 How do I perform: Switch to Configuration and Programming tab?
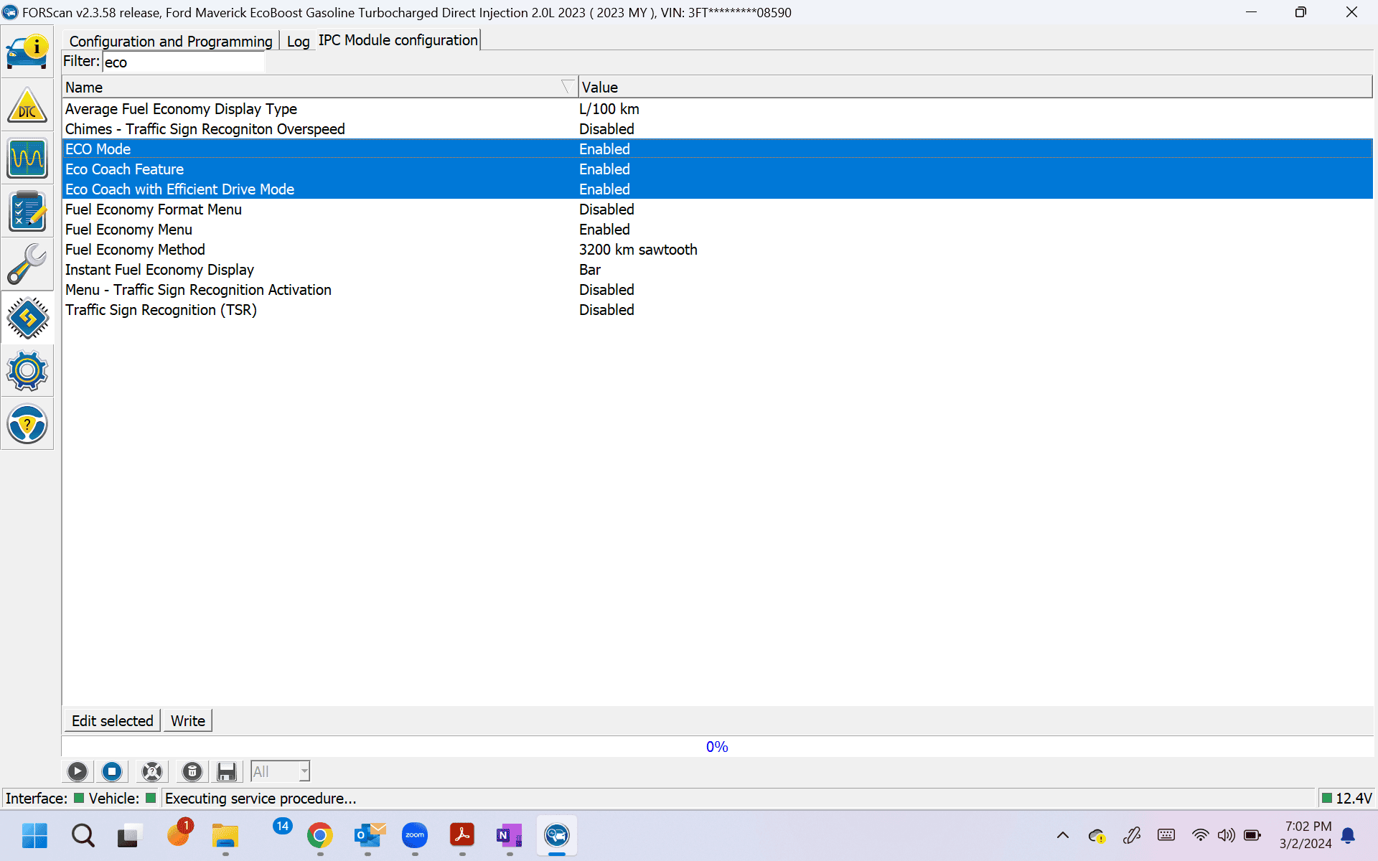(171, 41)
